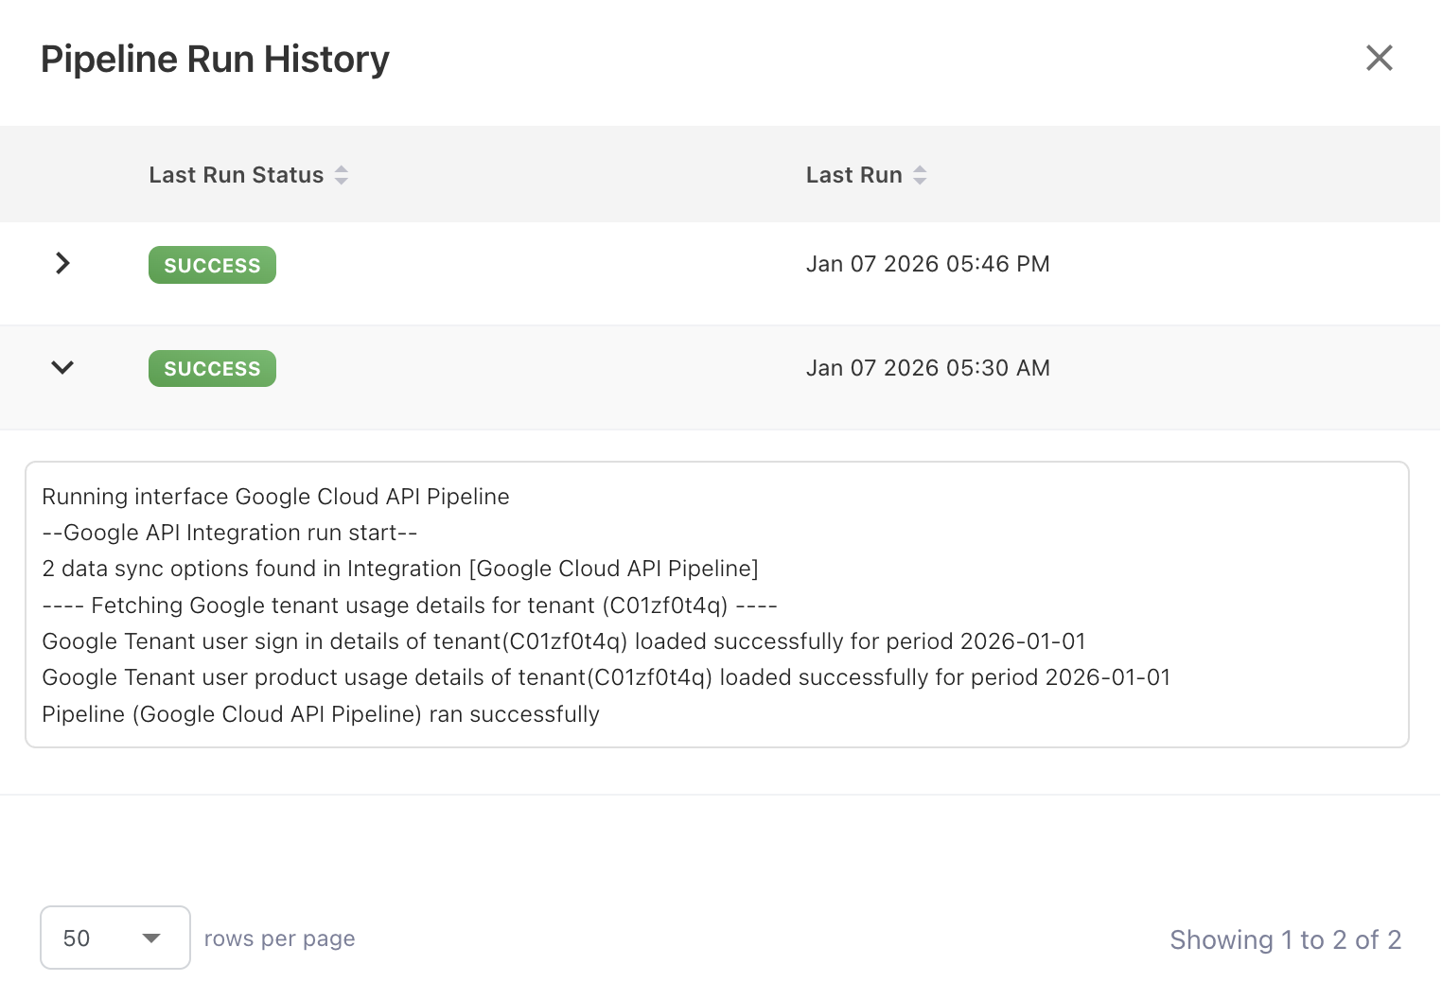Select the Jan 07 2026 05:46 PM timestamp
Image resolution: width=1442 pixels, height=982 pixels.
(x=927, y=264)
